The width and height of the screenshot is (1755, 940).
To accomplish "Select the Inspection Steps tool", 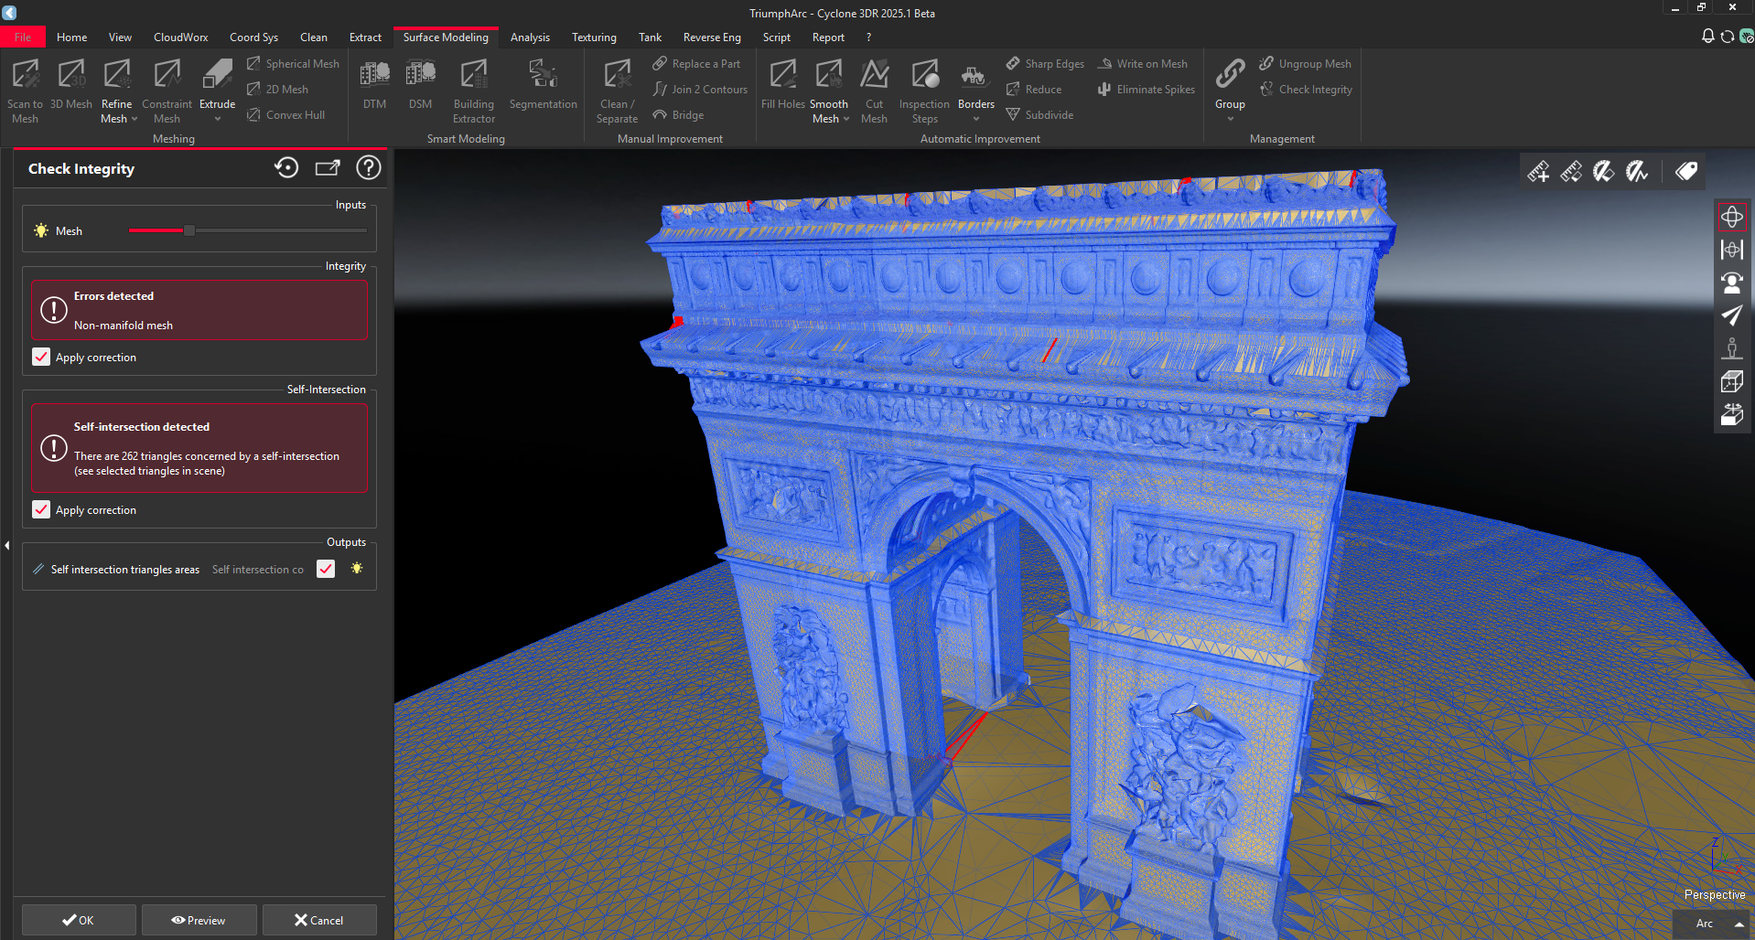I will point(924,75).
